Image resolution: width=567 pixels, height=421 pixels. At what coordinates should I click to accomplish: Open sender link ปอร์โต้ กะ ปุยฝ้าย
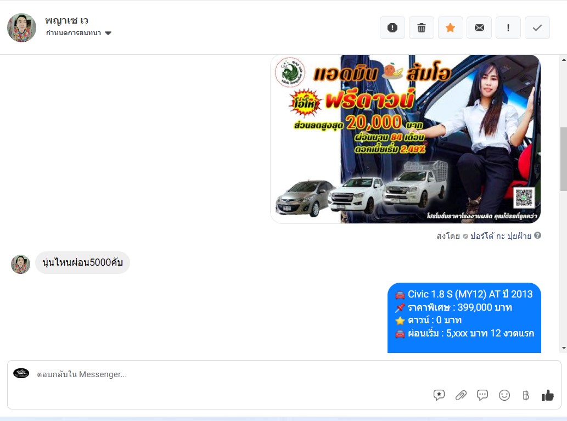point(501,236)
